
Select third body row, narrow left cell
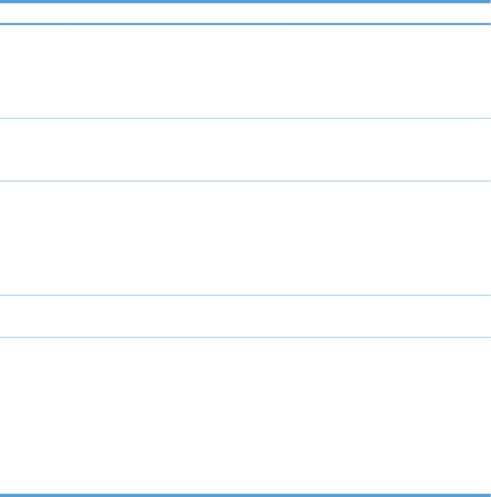point(35,238)
